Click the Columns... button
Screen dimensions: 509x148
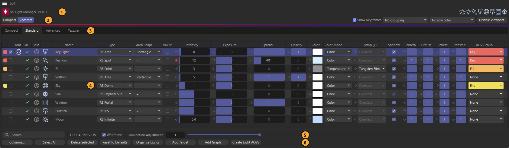coord(17,142)
